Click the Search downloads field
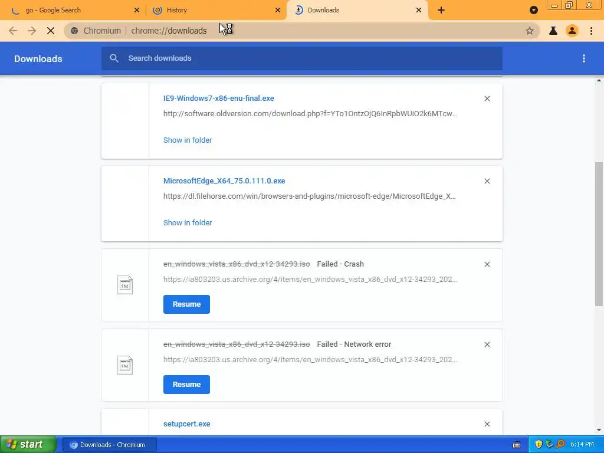This screenshot has height=453, width=604. pos(302,58)
